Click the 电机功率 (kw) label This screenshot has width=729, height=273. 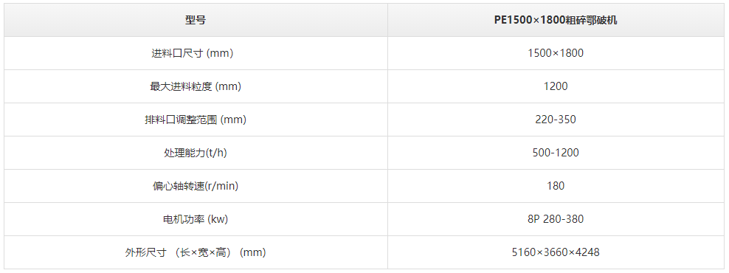[x=196, y=219]
